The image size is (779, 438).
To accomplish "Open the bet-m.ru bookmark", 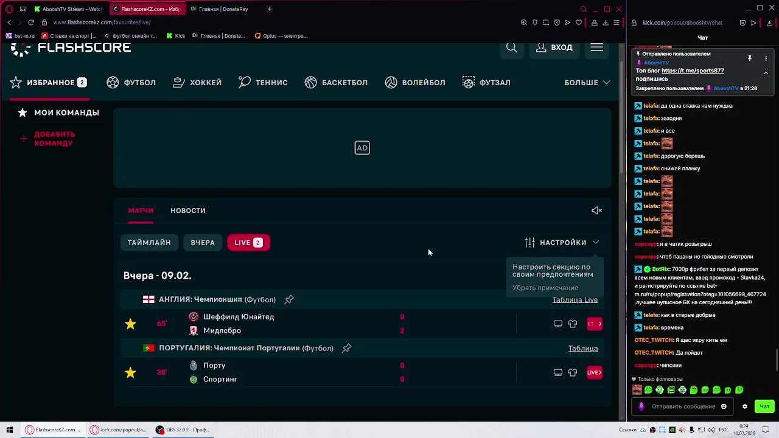I will click(20, 36).
